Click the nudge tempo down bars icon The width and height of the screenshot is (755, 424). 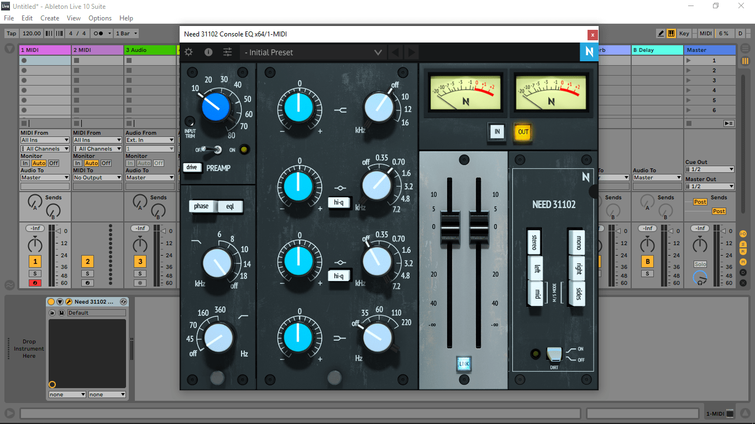point(49,33)
